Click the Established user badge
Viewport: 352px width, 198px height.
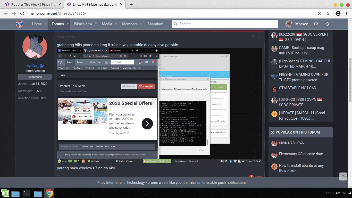tap(35, 77)
